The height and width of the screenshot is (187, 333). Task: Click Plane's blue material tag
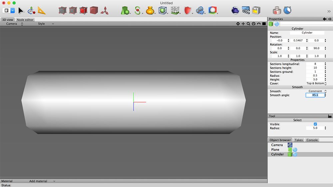[x=295, y=150]
